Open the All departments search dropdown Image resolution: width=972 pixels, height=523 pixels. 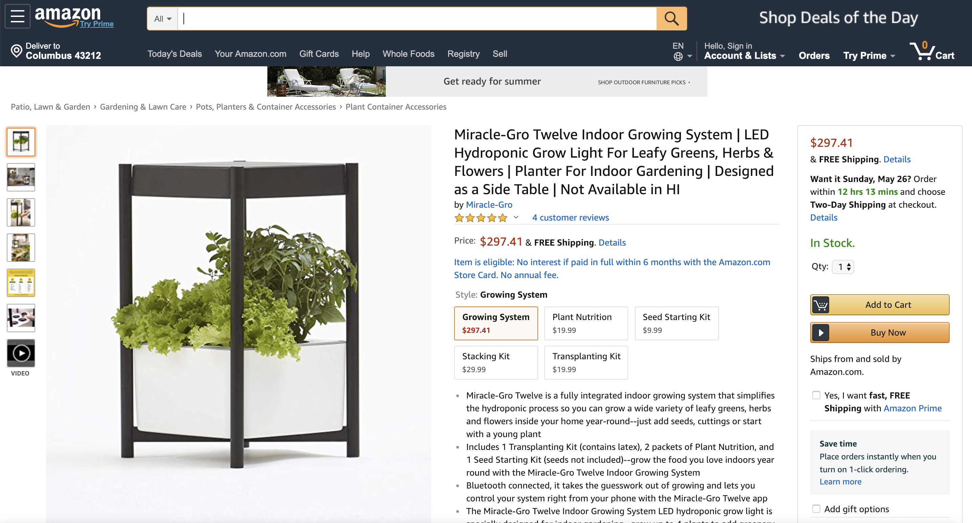point(163,19)
